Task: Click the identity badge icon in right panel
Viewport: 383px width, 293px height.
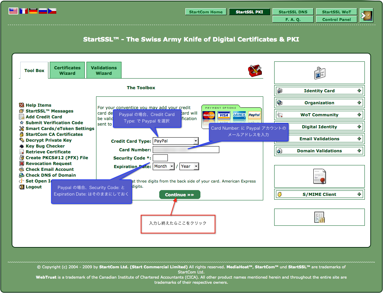Action: [320, 73]
